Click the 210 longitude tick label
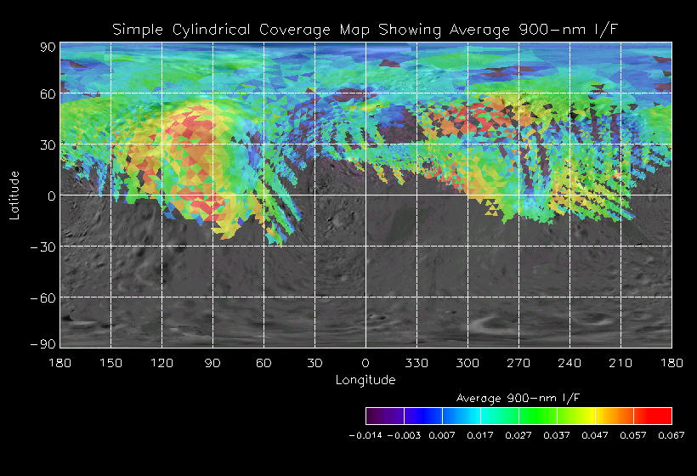The width and height of the screenshot is (697, 476). click(x=620, y=363)
